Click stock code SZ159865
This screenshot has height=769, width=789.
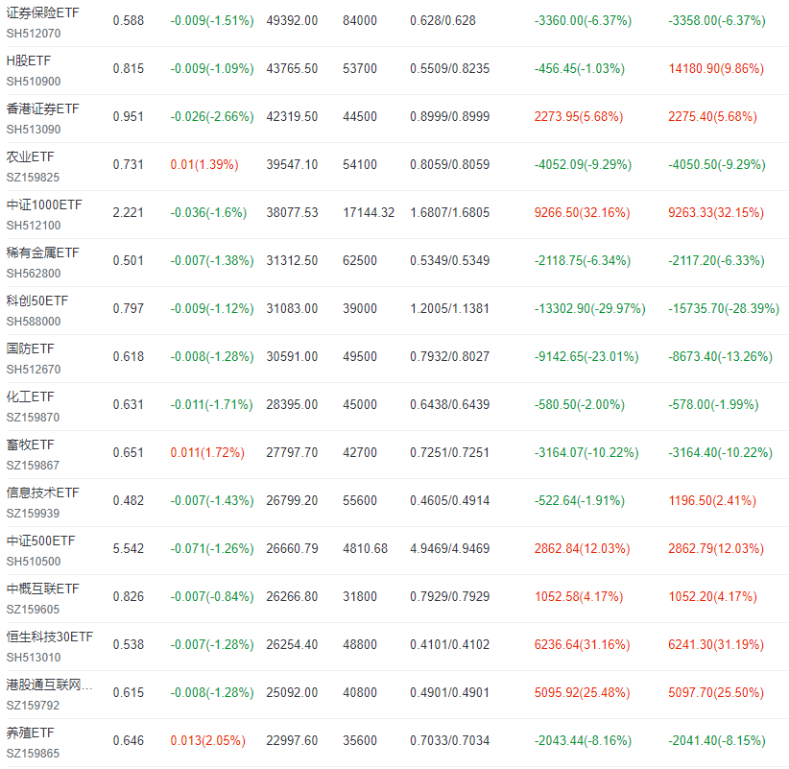coord(33,754)
